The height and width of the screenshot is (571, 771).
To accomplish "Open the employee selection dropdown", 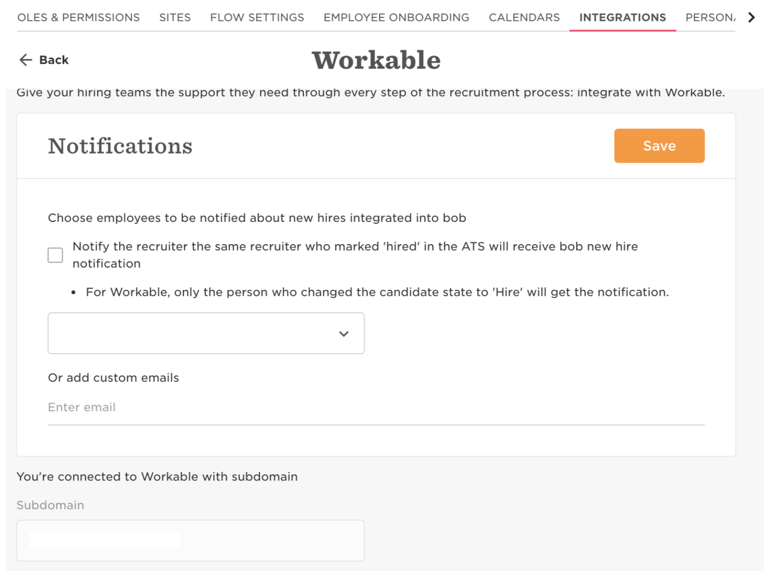I will pyautogui.click(x=206, y=333).
